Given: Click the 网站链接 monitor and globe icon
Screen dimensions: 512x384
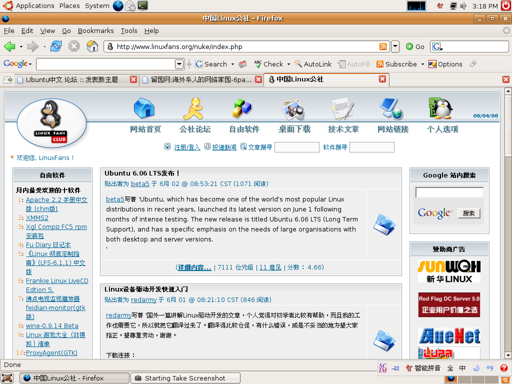Looking at the screenshot, I should point(391,108).
